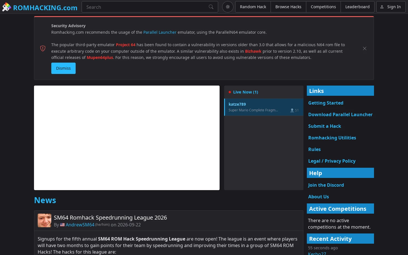The height and width of the screenshot is (255, 408).
Task: Click the ROMHACKING.com site title
Action: (x=45, y=8)
